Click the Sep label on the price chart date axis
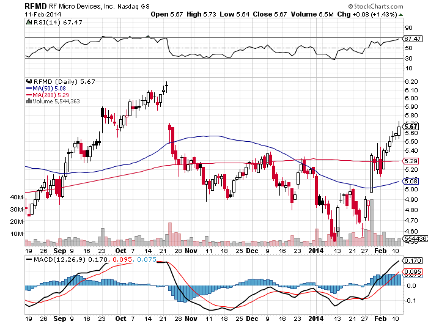The image size is (428, 324). pos(60,251)
